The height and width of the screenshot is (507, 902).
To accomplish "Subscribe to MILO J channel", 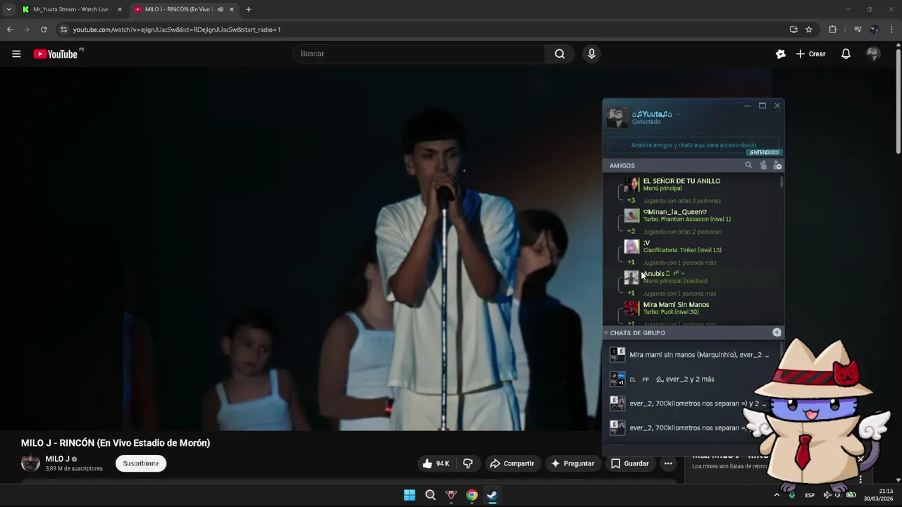I will coord(141,463).
